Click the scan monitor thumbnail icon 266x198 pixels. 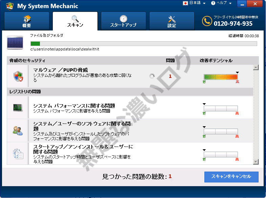pos(15,42)
